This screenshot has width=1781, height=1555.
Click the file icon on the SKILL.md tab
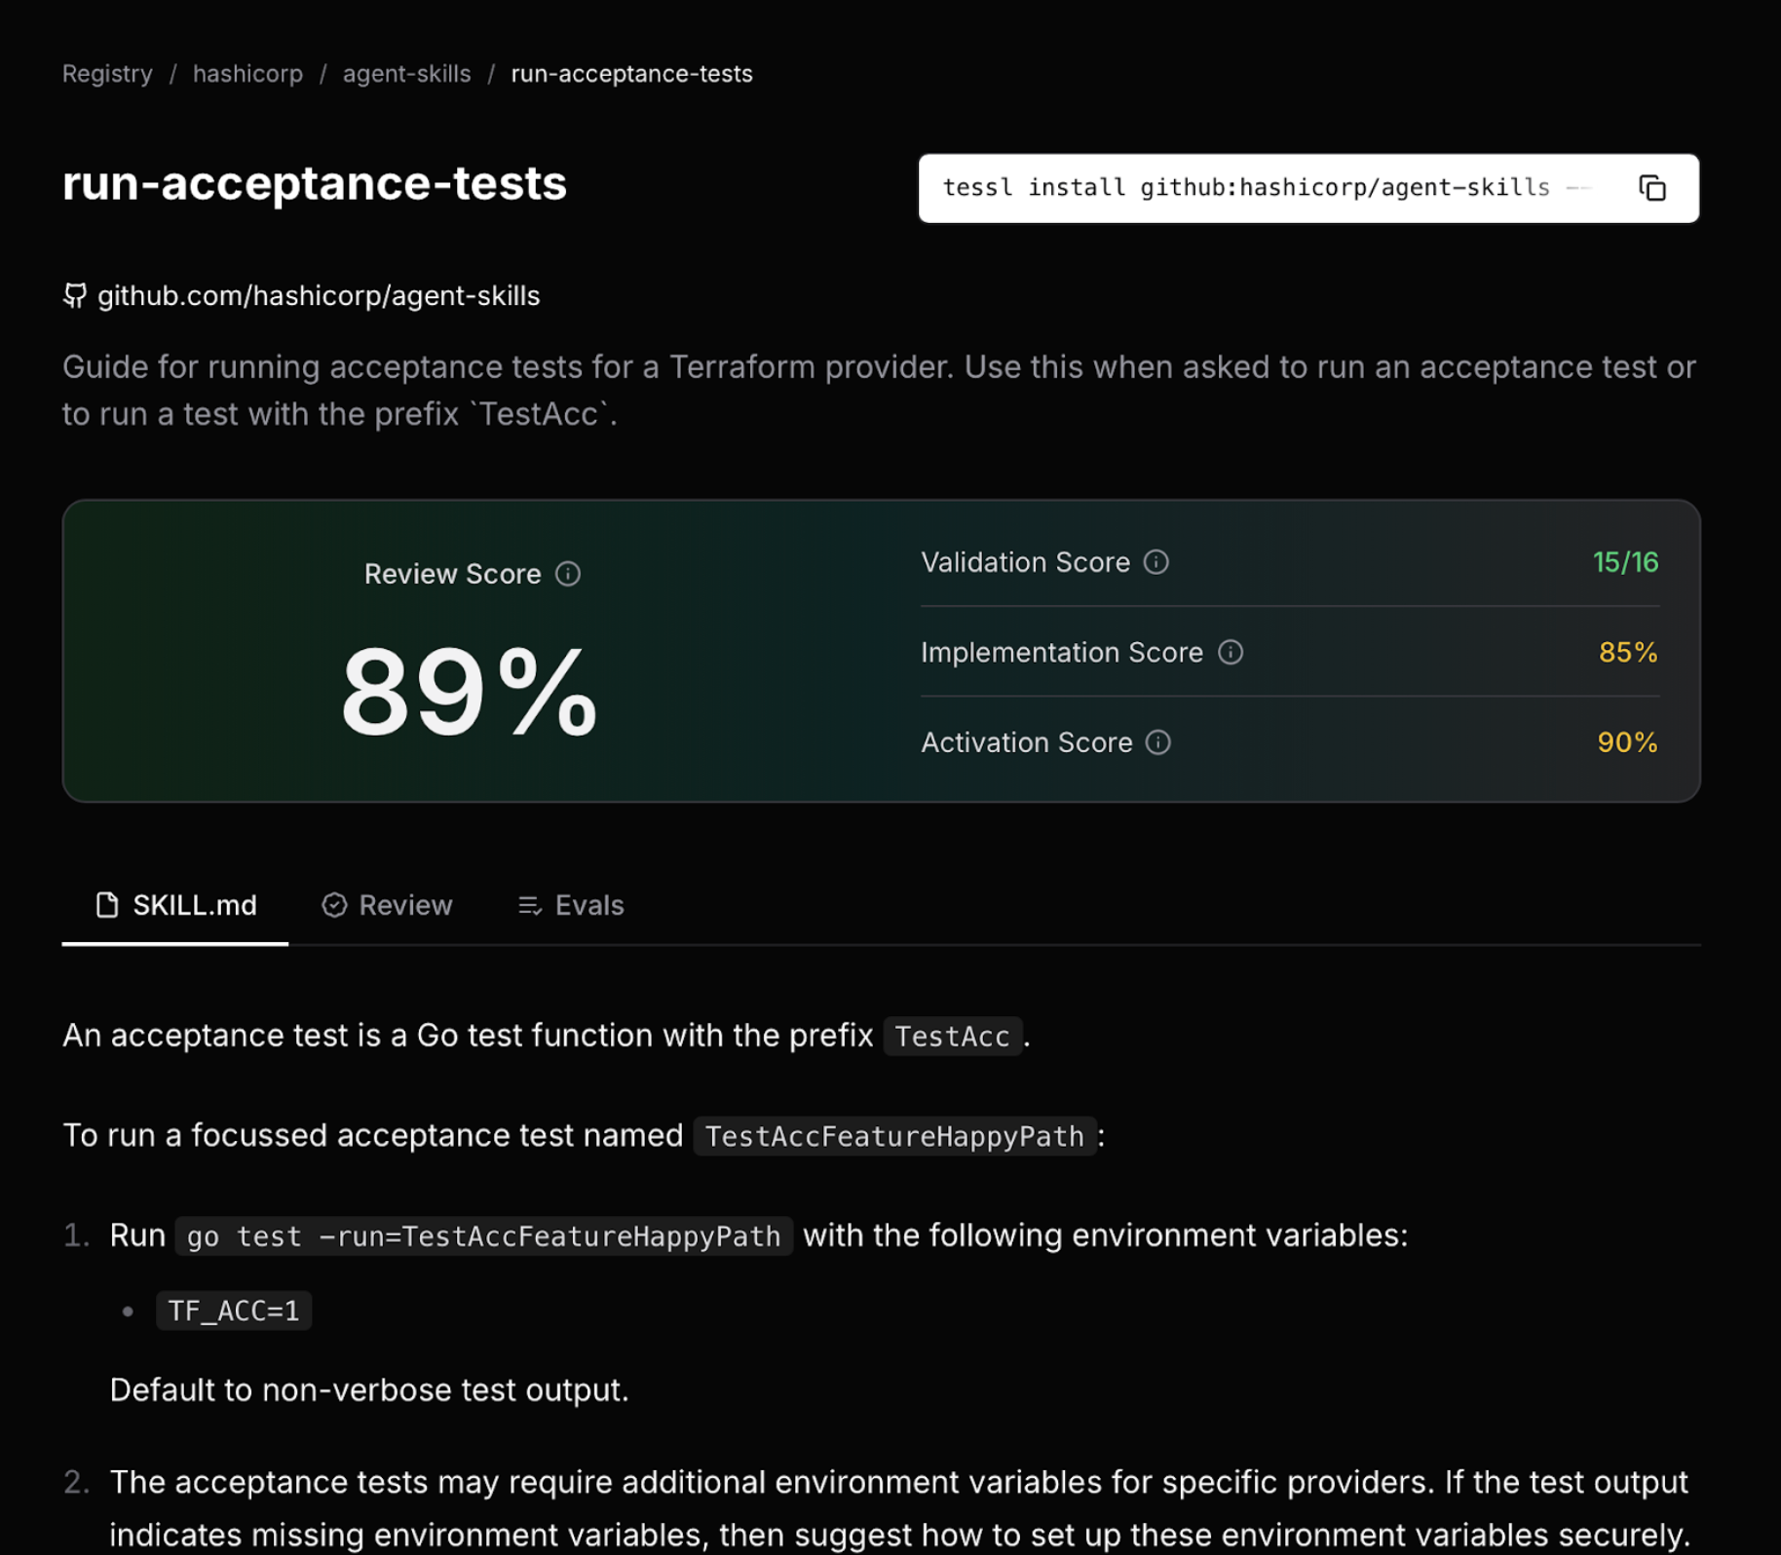click(107, 905)
